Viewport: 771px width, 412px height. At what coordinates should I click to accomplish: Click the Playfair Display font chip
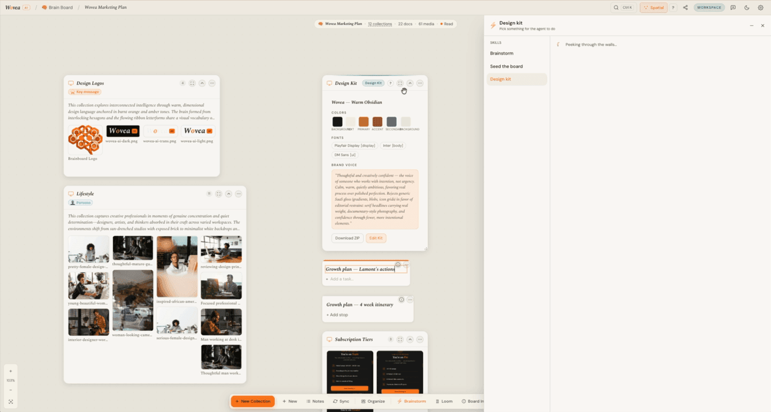[354, 146]
